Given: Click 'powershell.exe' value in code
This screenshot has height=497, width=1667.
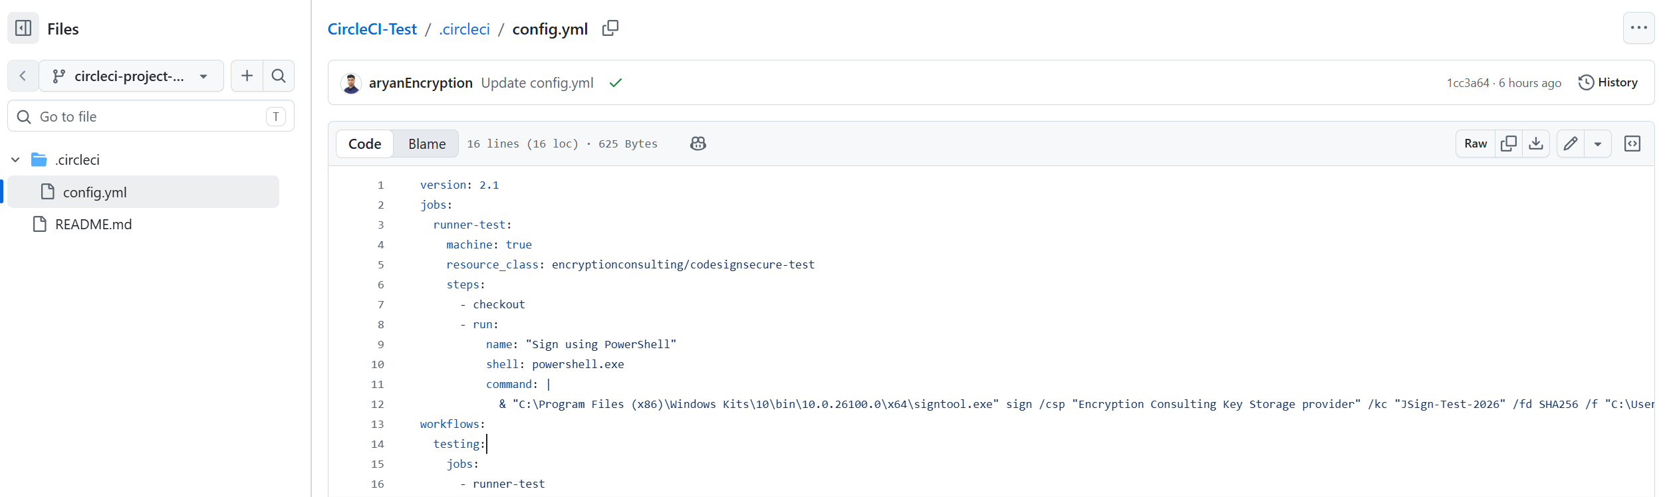Looking at the screenshot, I should pyautogui.click(x=578, y=365).
